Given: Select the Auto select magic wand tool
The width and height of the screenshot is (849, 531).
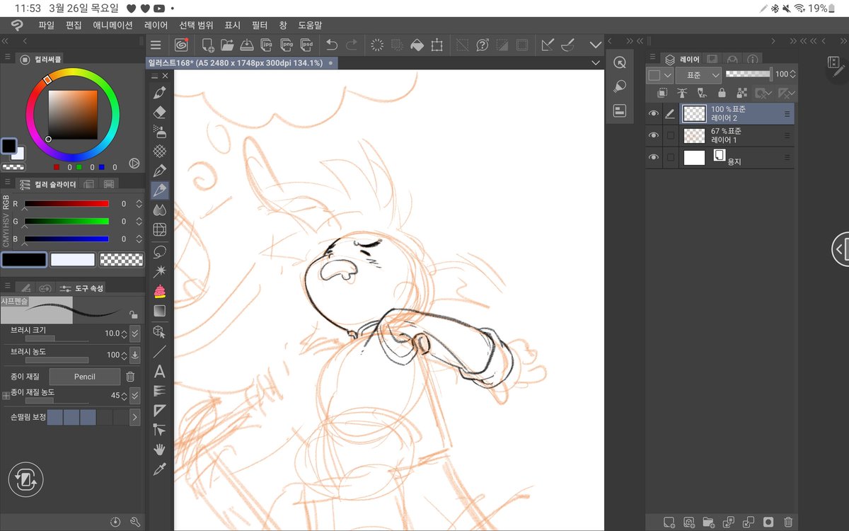Looking at the screenshot, I should click(x=160, y=270).
